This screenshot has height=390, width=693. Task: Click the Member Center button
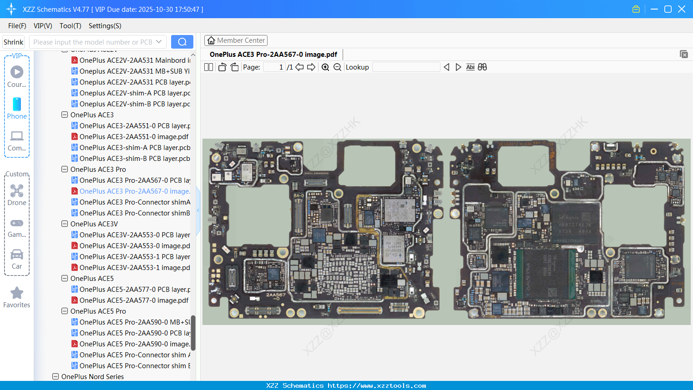[236, 40]
